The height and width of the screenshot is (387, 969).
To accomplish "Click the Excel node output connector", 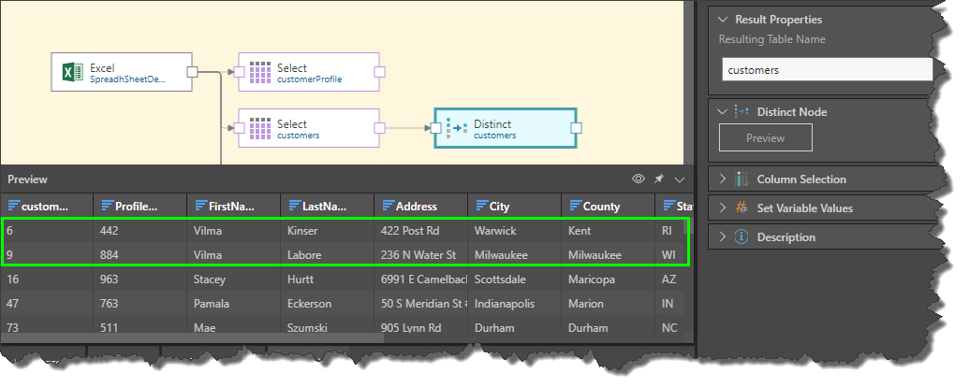I will tap(192, 72).
